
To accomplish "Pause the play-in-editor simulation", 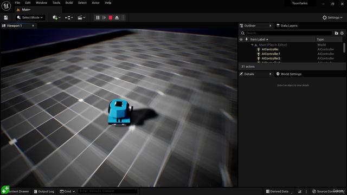I will tap(98, 17).
